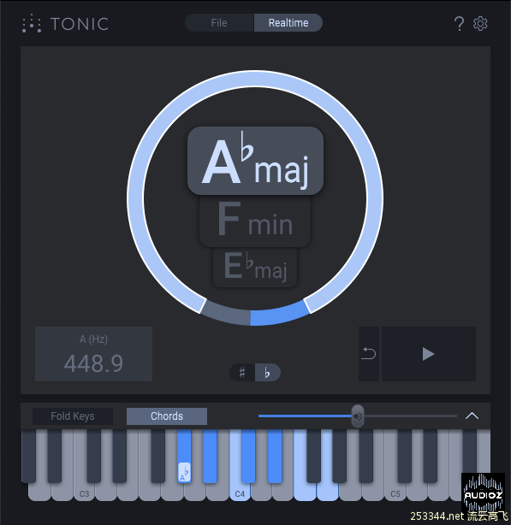Viewport: 511px width, 525px height.
Task: Switch to the File tab
Action: pos(219,23)
